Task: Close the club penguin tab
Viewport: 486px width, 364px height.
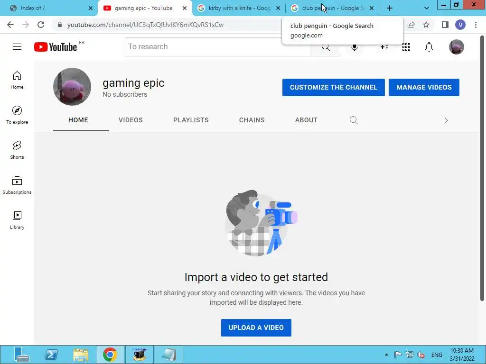Action: 372,8
